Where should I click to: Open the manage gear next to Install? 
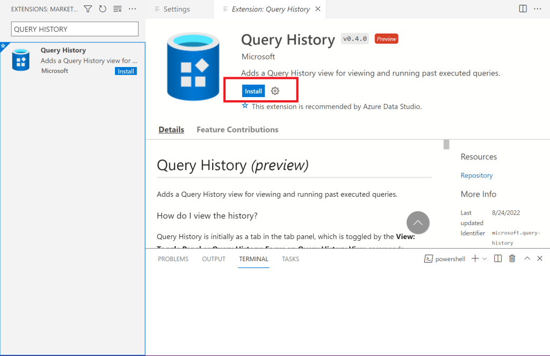[275, 91]
